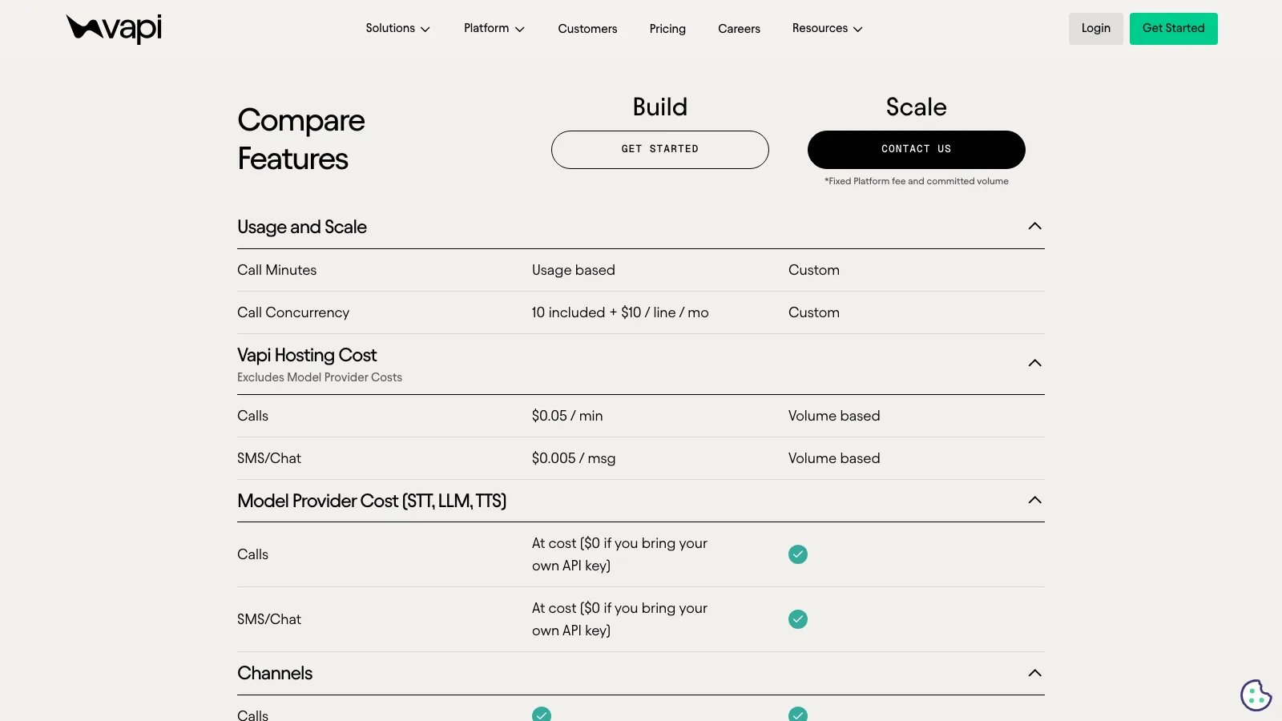Click the green Get Started button
Image resolution: width=1282 pixels, height=721 pixels.
[1173, 29]
